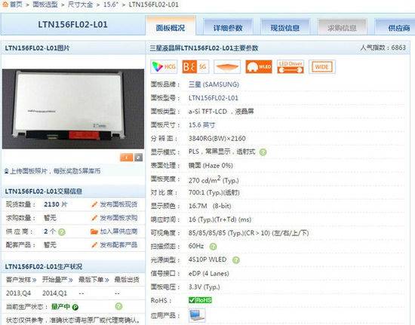
Task: Click help icon beside 4S10P WLED
Action: (236, 260)
